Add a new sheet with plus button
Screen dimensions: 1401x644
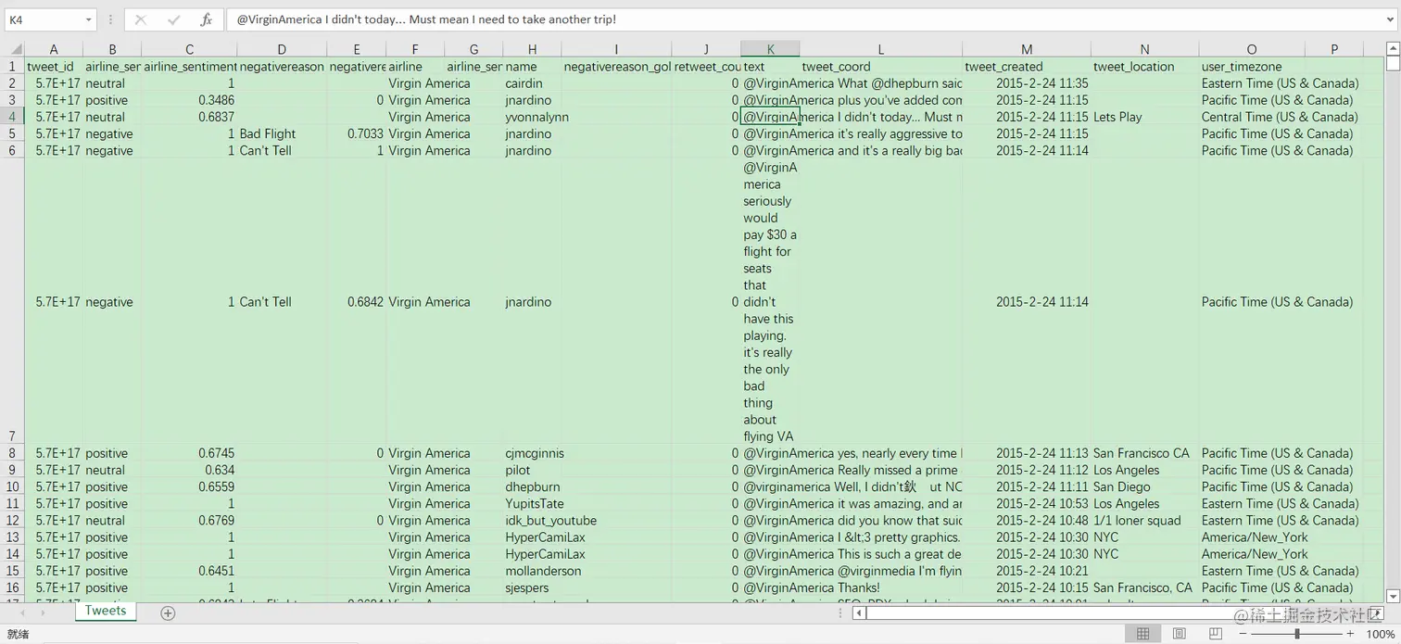pos(168,612)
